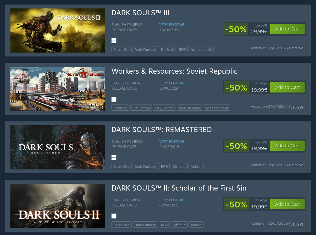The image size is (316, 235).
Task: Click Windows icon for Workers & Resources
Action: pos(114,99)
